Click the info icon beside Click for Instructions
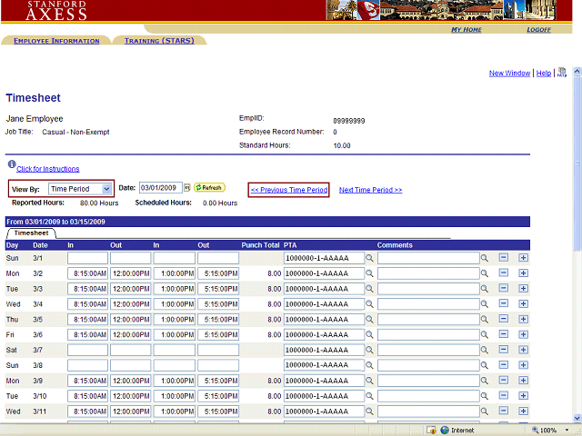This screenshot has height=436, width=582. tap(11, 165)
